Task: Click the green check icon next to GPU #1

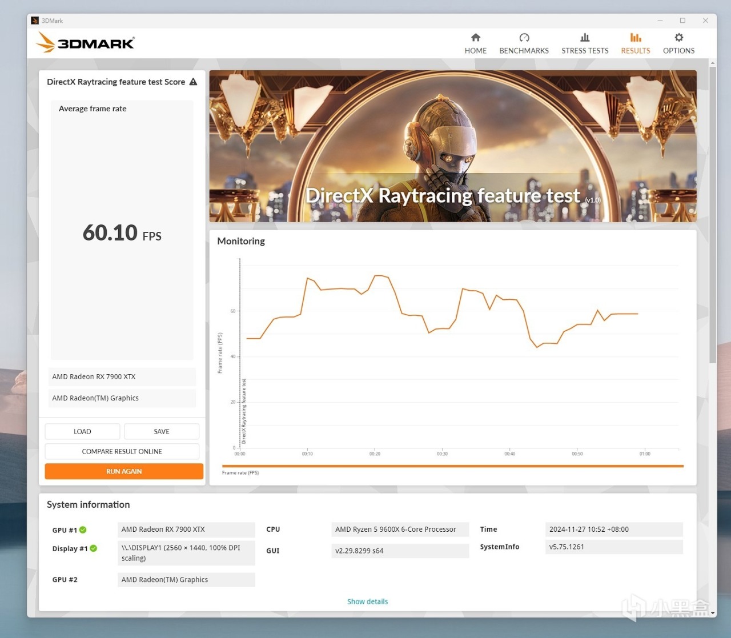Action: [x=83, y=530]
